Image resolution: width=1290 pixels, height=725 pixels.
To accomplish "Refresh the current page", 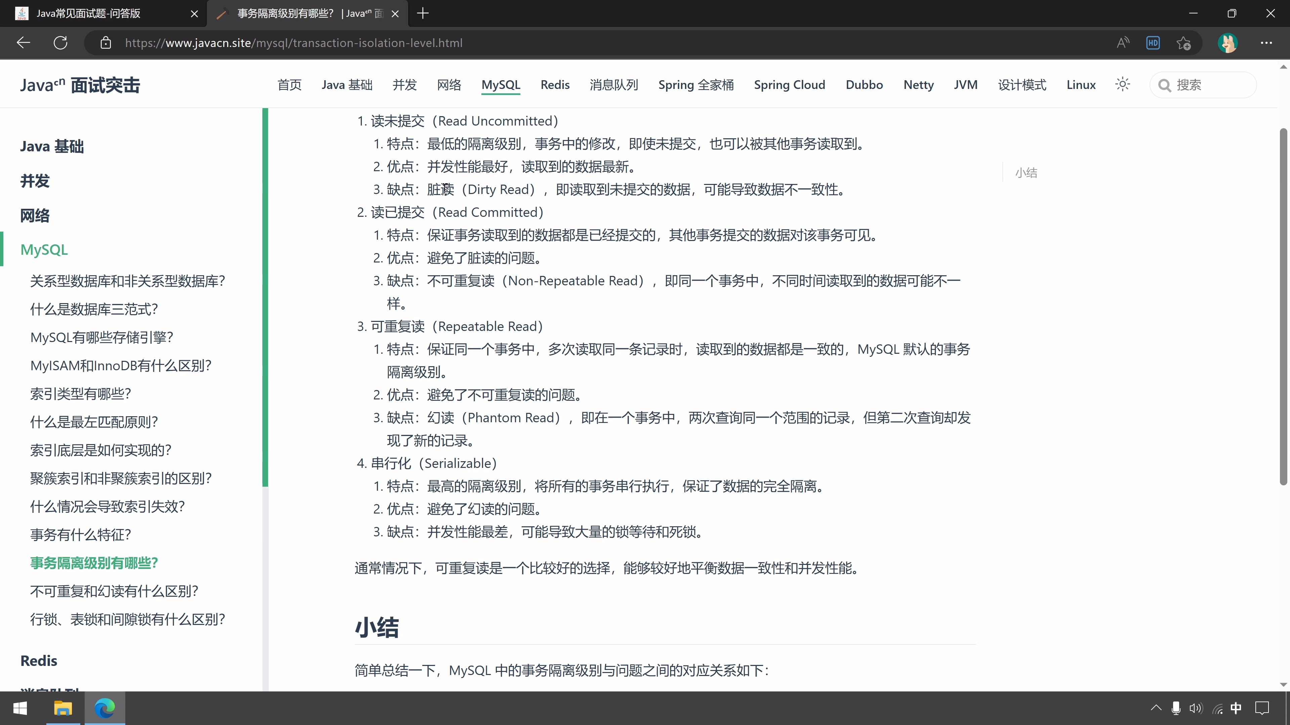I will pyautogui.click(x=60, y=43).
